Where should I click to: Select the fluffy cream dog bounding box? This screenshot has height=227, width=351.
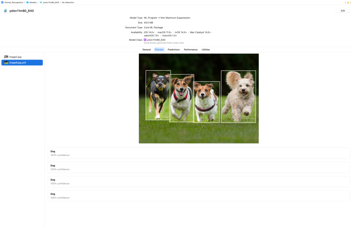pyautogui.click(x=239, y=97)
